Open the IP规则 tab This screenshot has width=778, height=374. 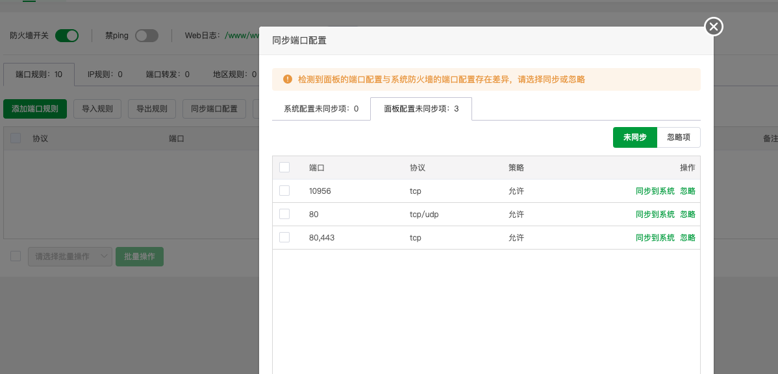[105, 75]
